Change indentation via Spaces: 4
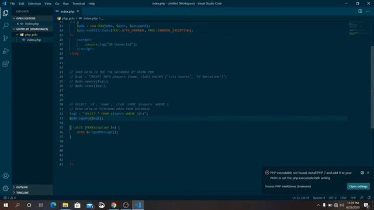 pos(319,198)
